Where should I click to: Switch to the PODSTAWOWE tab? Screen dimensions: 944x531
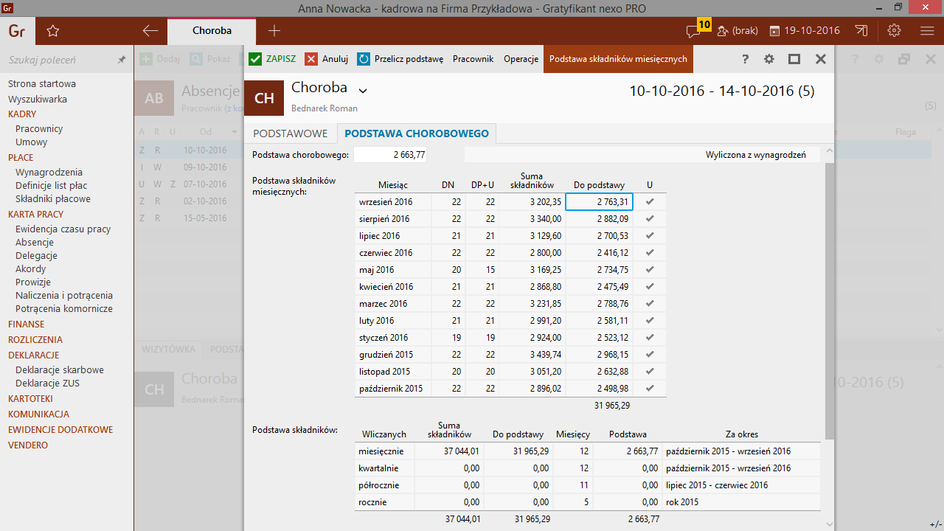291,133
